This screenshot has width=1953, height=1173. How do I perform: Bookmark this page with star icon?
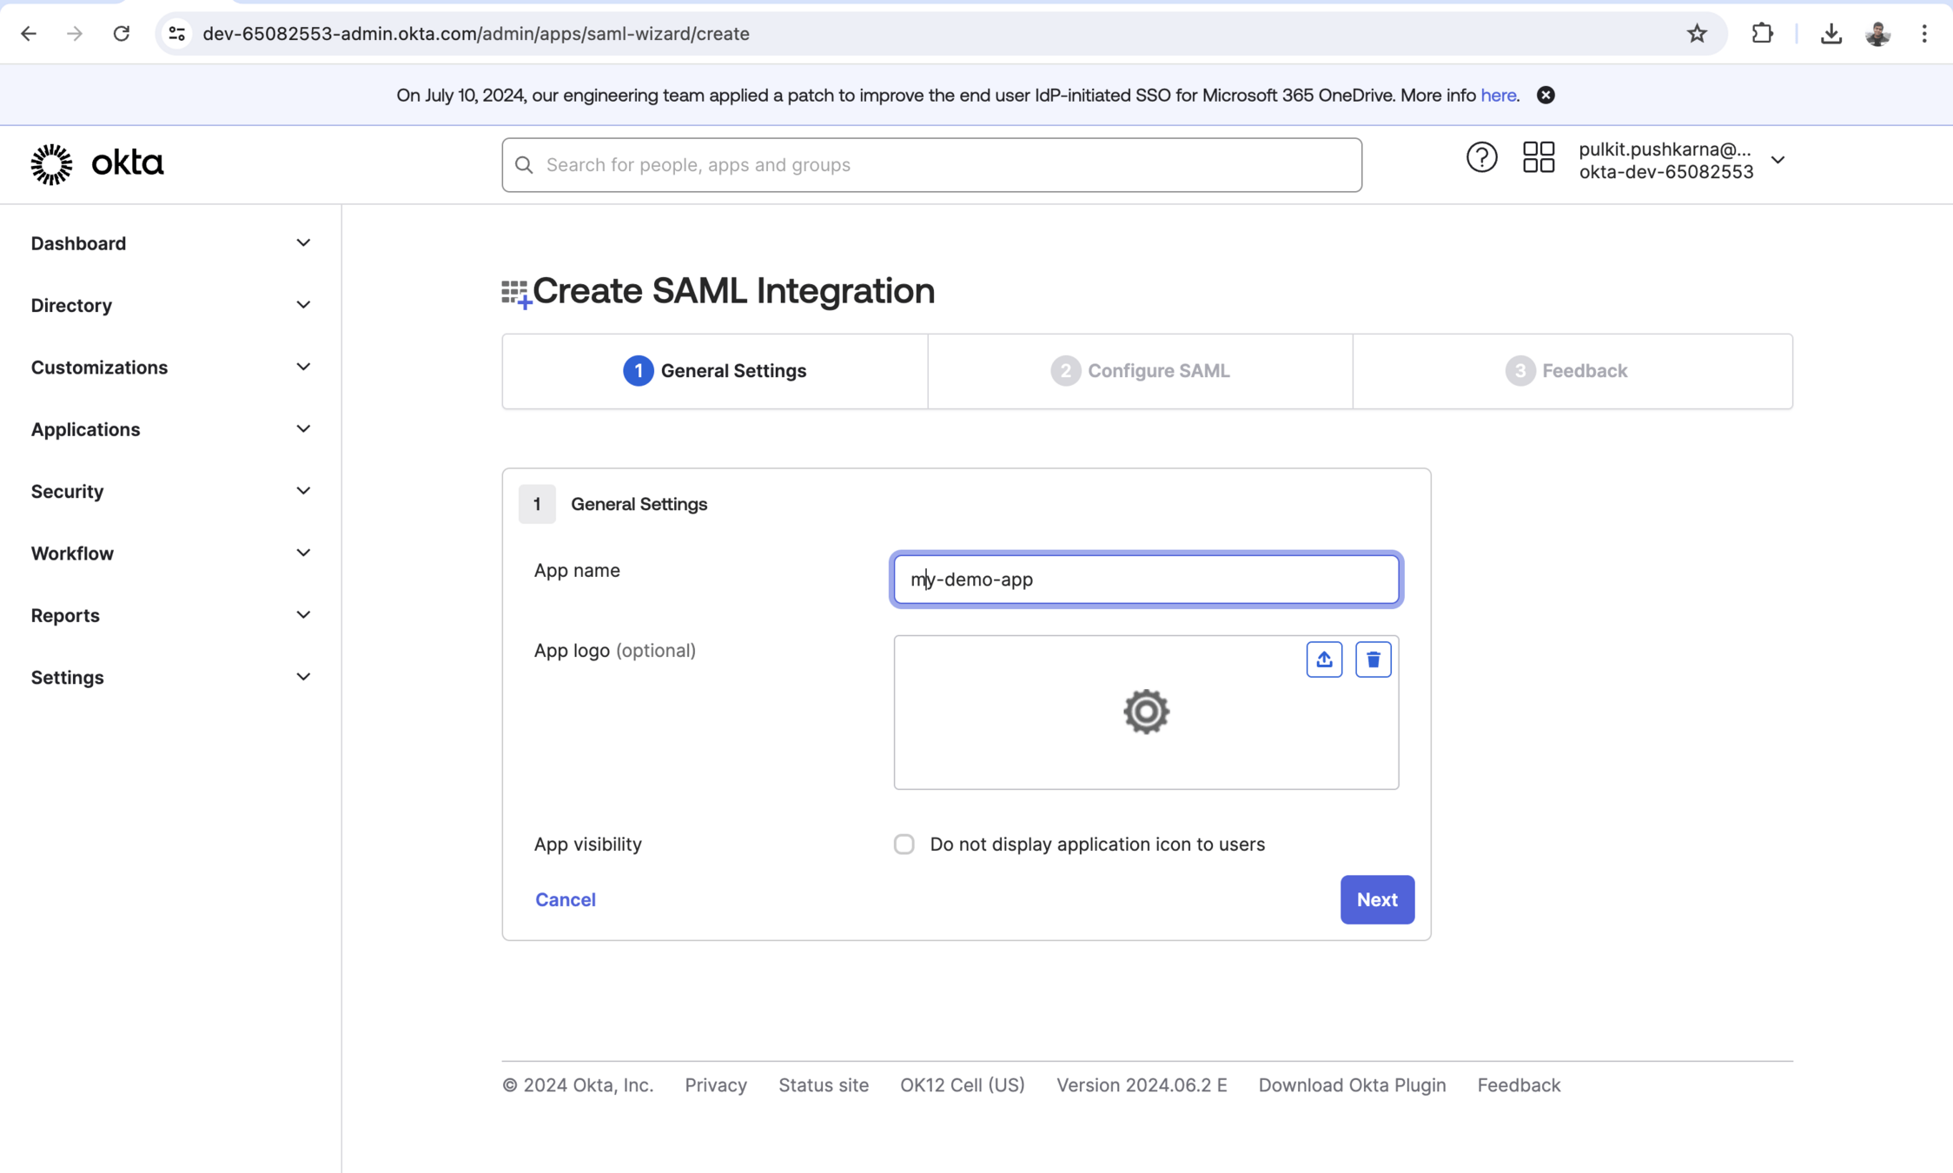click(x=1696, y=34)
